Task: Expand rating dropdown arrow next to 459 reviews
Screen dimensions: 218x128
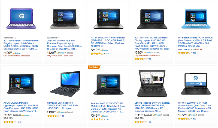Action: [192, 119]
